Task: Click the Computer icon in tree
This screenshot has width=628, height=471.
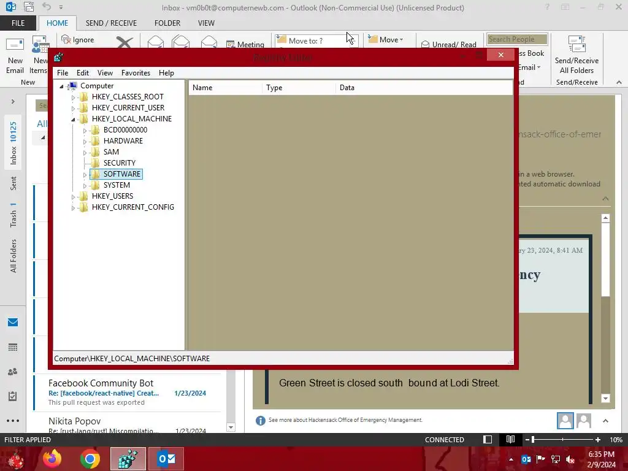Action: click(x=73, y=86)
